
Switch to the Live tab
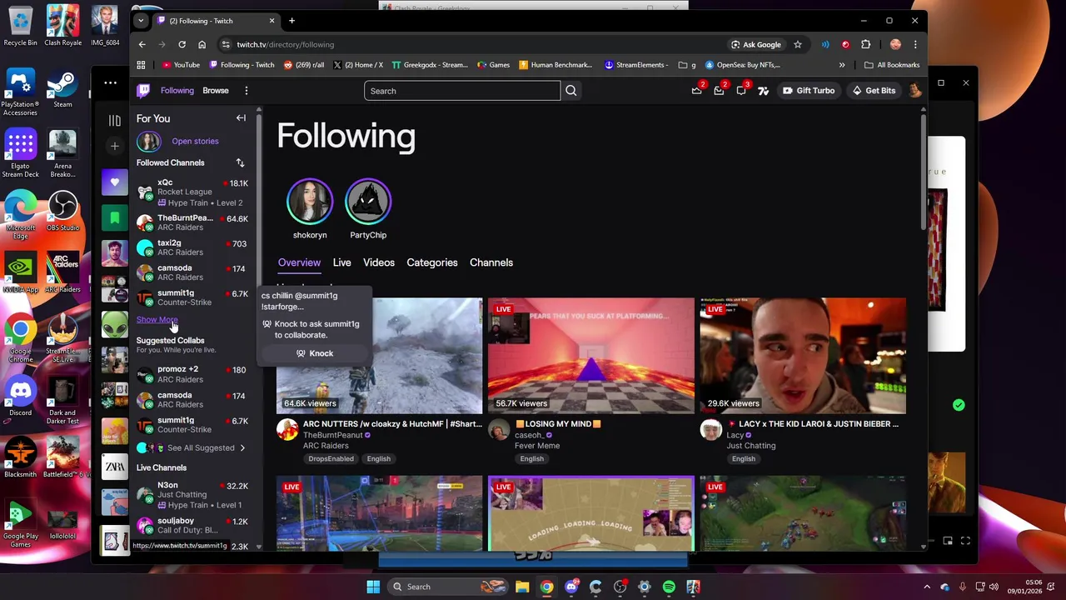(341, 262)
